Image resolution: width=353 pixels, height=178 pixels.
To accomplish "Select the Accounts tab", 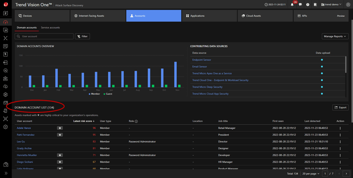I will pos(154,16).
